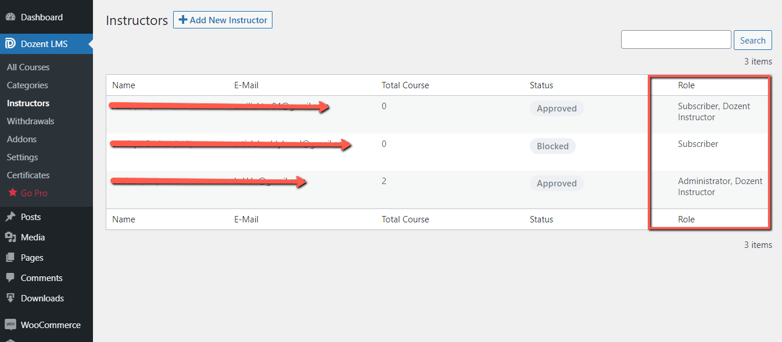Image resolution: width=782 pixels, height=342 pixels.
Task: Open the Addons submenu item
Action: [x=21, y=139]
